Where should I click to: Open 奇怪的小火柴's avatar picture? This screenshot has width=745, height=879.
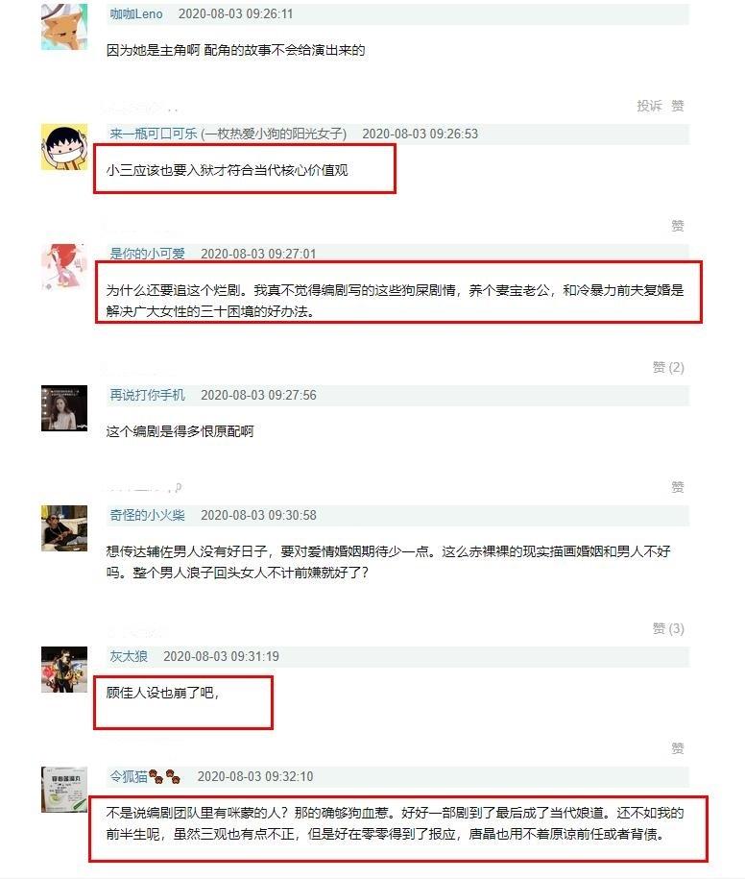pyautogui.click(x=64, y=528)
